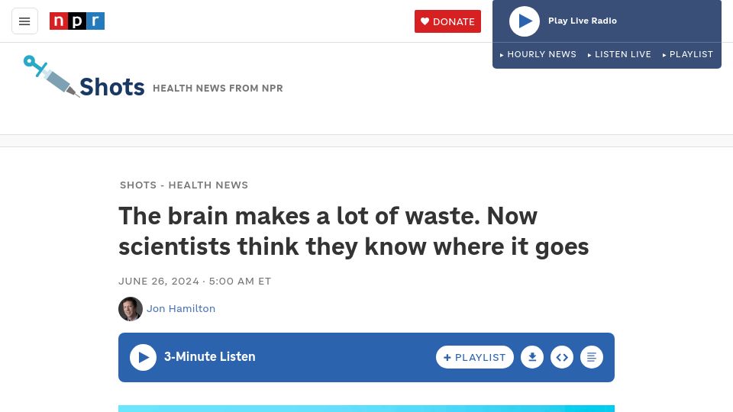
Task: Open author Jon Hamilton's page
Action: tap(181, 309)
